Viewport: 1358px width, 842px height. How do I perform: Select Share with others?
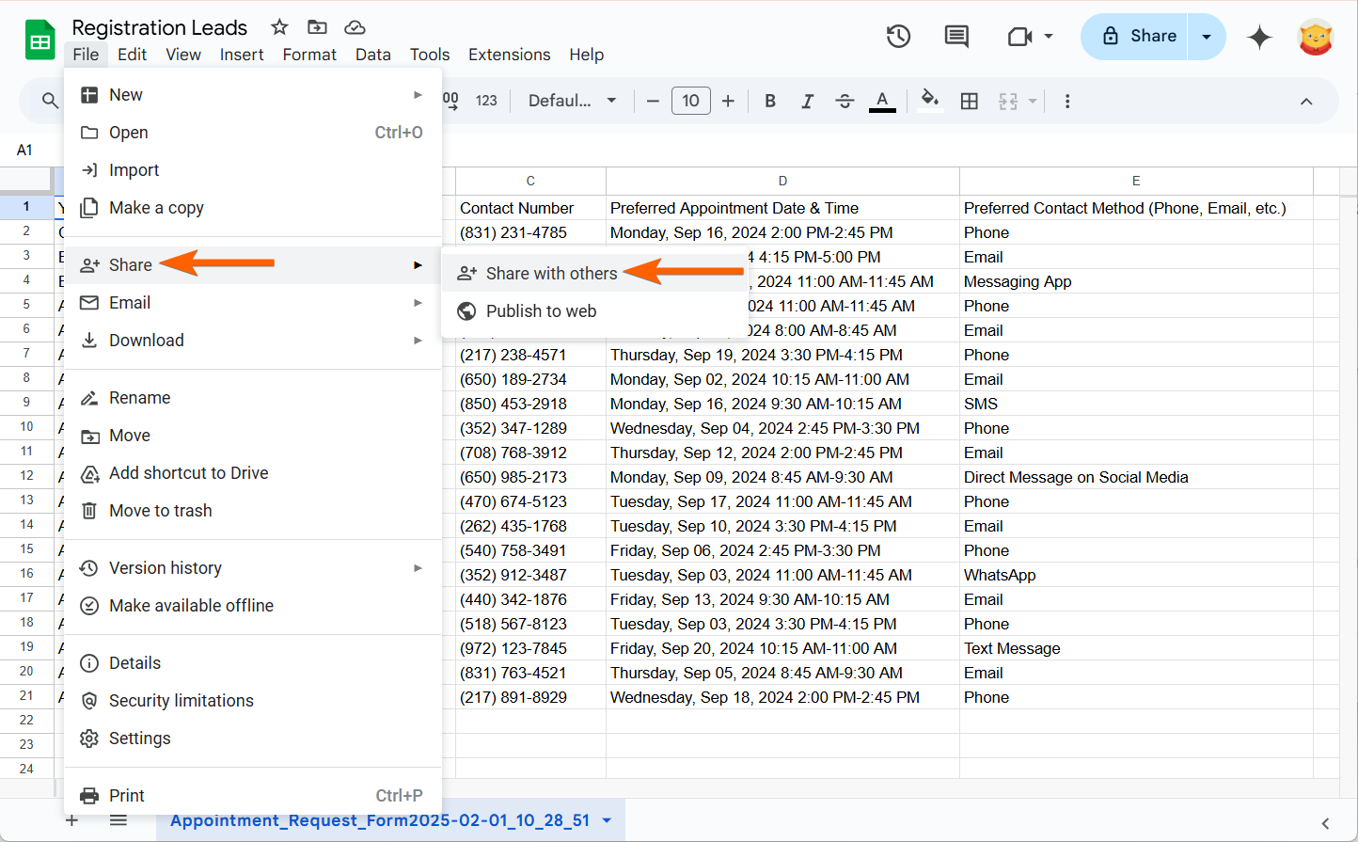551,274
